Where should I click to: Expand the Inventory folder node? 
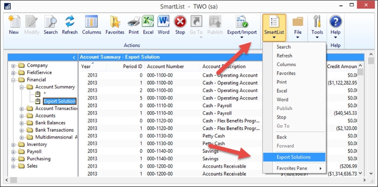(x=13, y=145)
